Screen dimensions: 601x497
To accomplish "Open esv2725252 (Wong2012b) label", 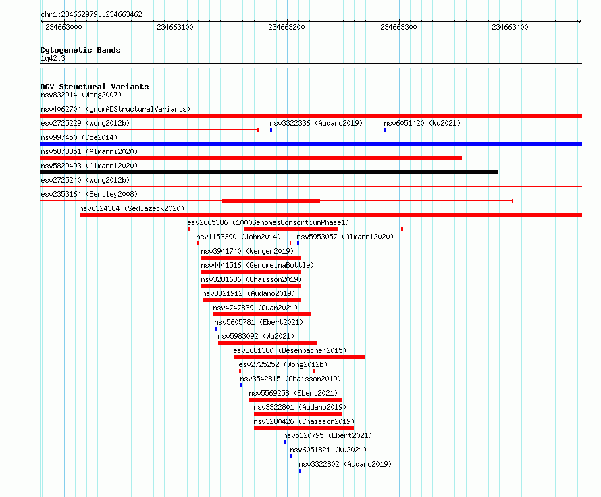I will (x=283, y=364).
